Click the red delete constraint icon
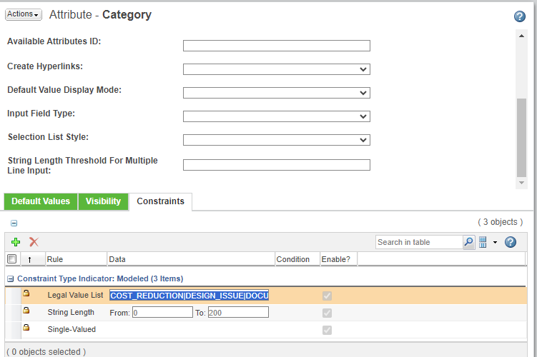 34,242
